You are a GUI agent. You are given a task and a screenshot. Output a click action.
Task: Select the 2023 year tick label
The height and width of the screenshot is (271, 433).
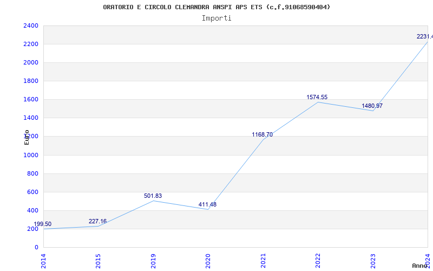373,261
